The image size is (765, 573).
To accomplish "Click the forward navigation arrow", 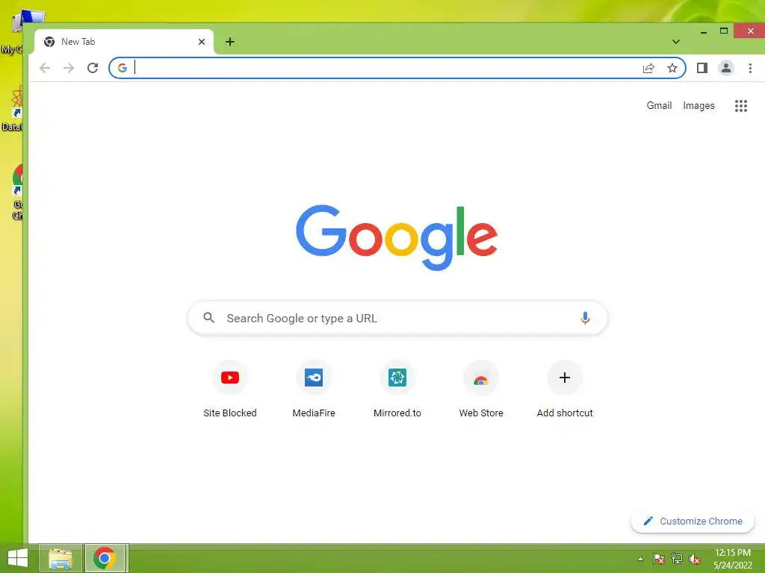I will (69, 68).
